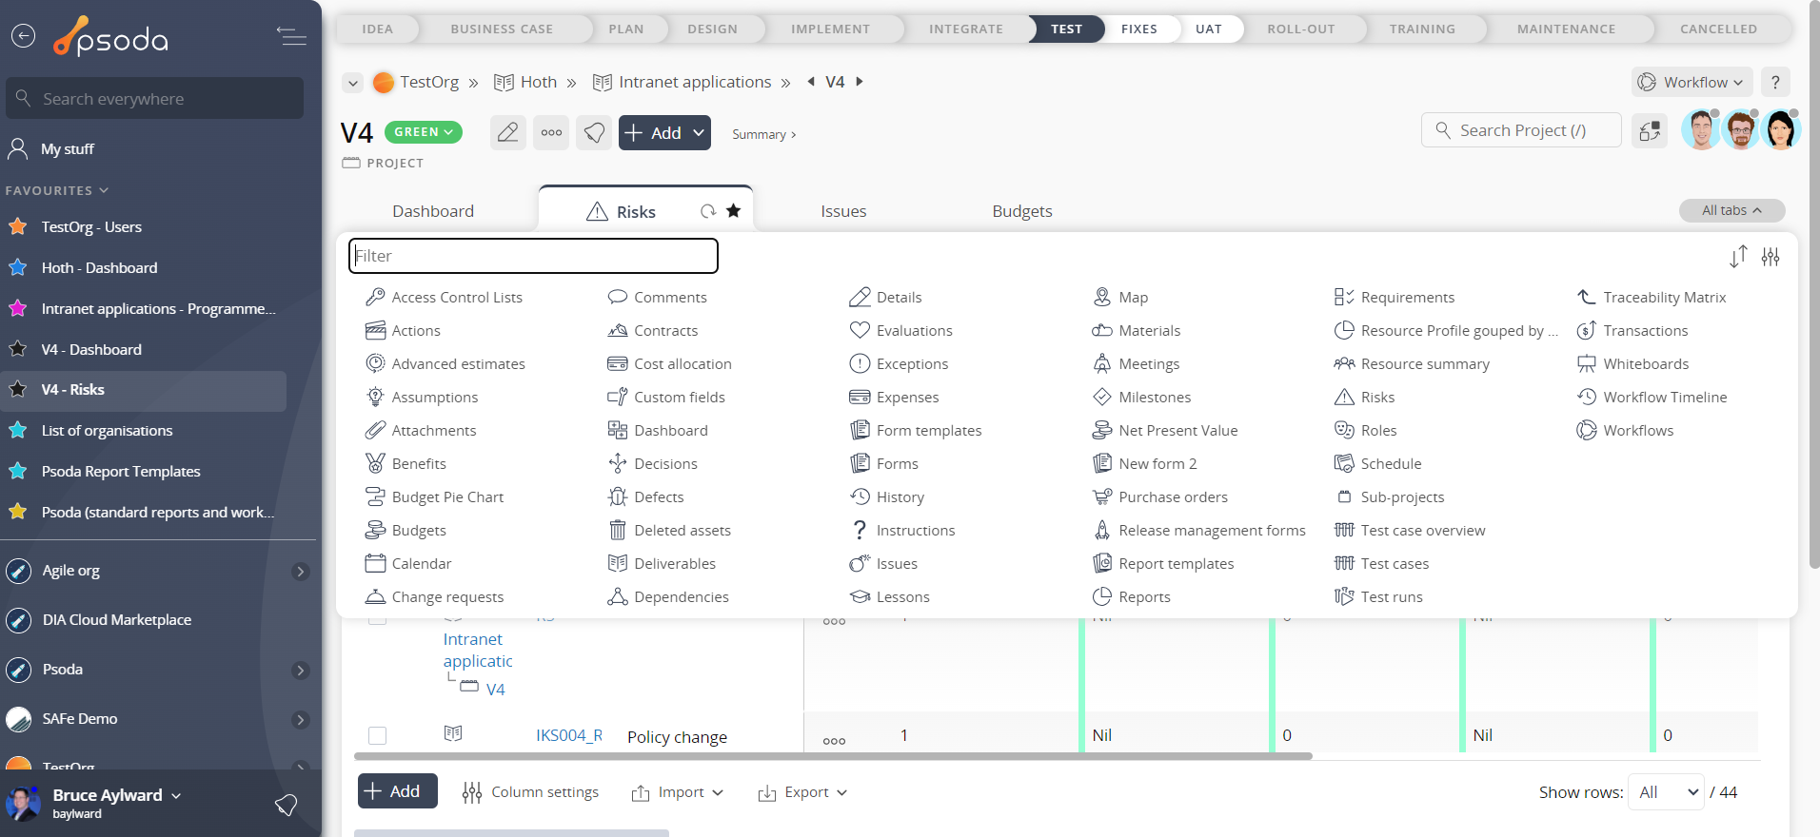Viewport: 1820px width, 837px height.
Task: Click the Dependencies icon
Action: click(x=618, y=596)
